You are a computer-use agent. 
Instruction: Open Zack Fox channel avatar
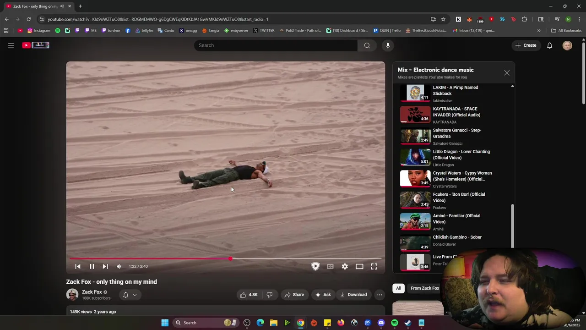[x=72, y=295]
